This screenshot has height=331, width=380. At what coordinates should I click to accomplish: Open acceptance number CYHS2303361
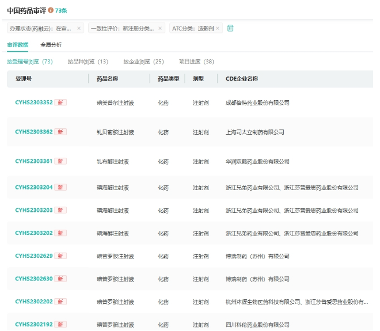34,161
